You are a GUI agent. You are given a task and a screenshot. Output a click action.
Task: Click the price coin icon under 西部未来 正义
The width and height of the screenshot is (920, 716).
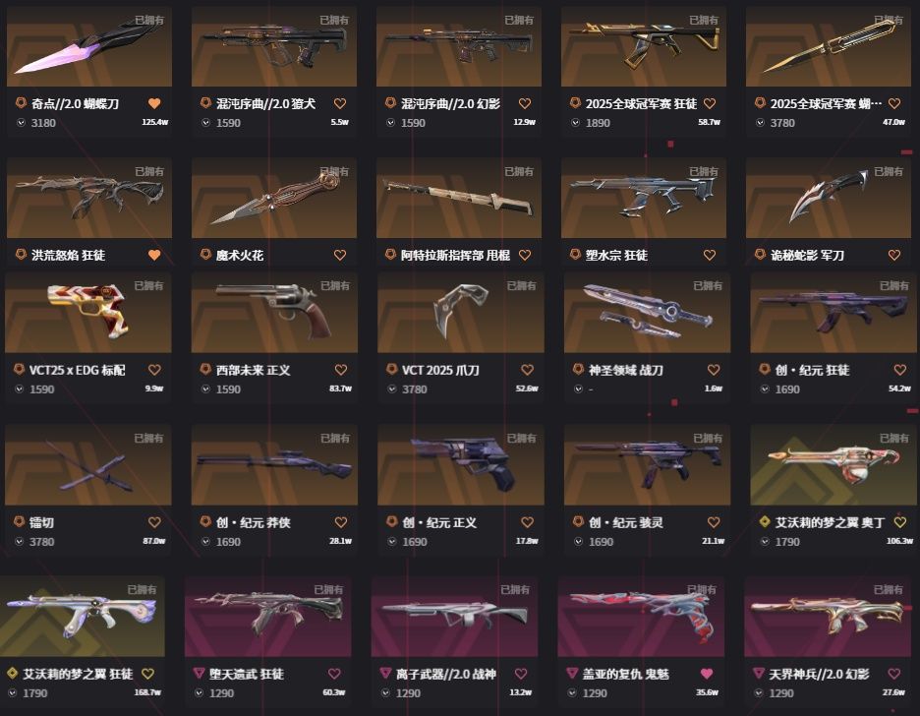pos(206,389)
